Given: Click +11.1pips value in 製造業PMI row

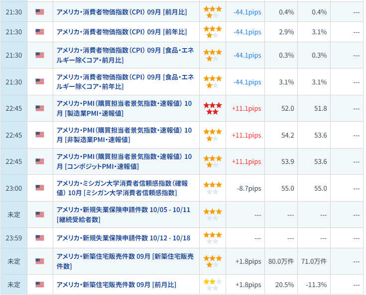Looking at the screenshot, I should (246, 108).
